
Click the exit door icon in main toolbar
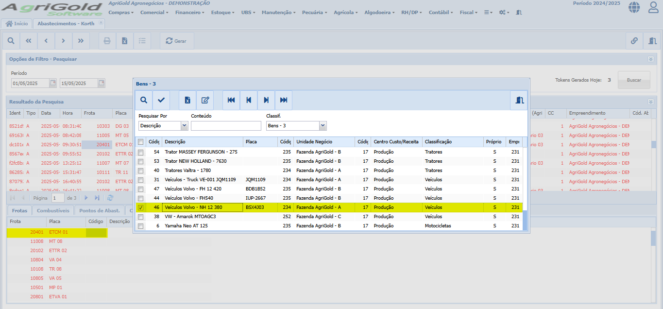(652, 41)
